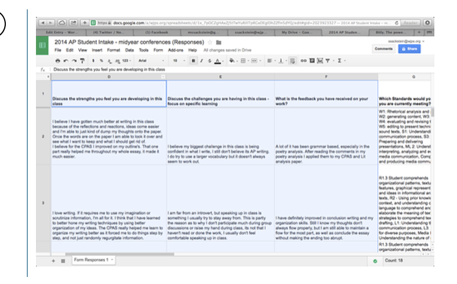Open horizontal align dropdown
Viewport: 457px width, 284px height.
tap(271, 61)
